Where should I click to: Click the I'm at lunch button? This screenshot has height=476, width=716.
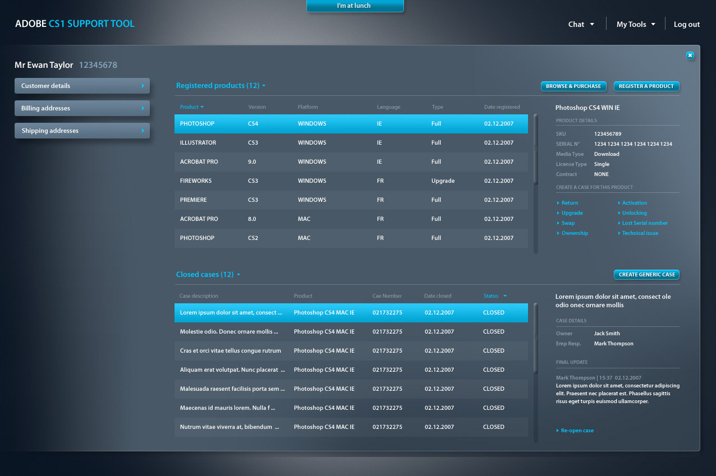click(355, 6)
